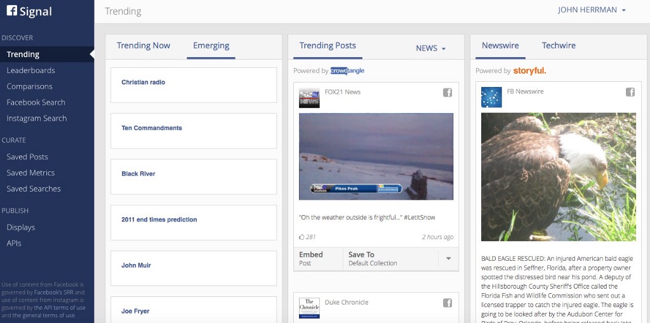Open Joe Fryer emerging topic
This screenshot has width=650, height=323.
194,310
